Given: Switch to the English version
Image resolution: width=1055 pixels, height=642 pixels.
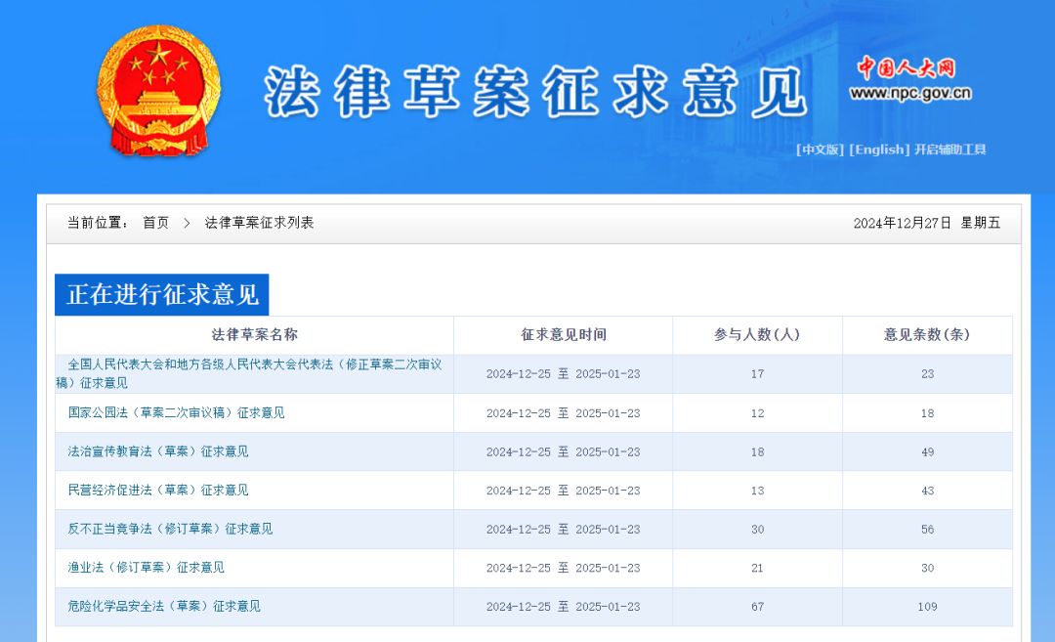Looking at the screenshot, I should [876, 150].
